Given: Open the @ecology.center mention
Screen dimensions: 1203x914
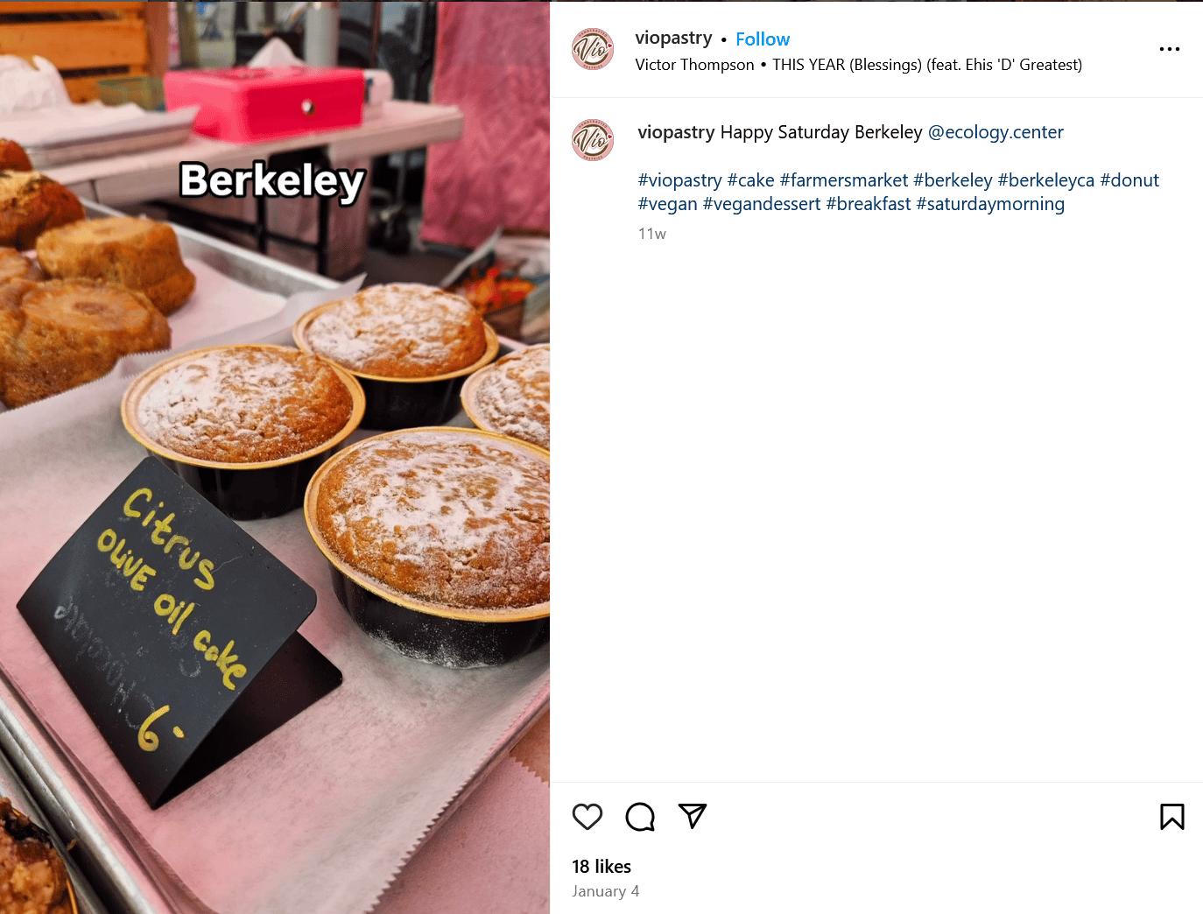Looking at the screenshot, I should [995, 132].
